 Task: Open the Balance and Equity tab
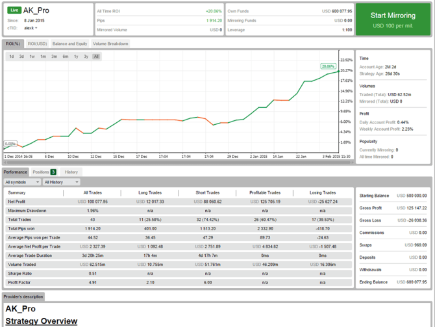(x=69, y=44)
